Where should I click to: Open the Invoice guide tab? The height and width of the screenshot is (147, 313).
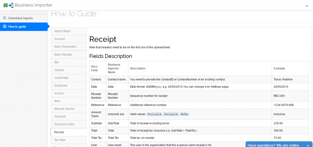coord(69,93)
